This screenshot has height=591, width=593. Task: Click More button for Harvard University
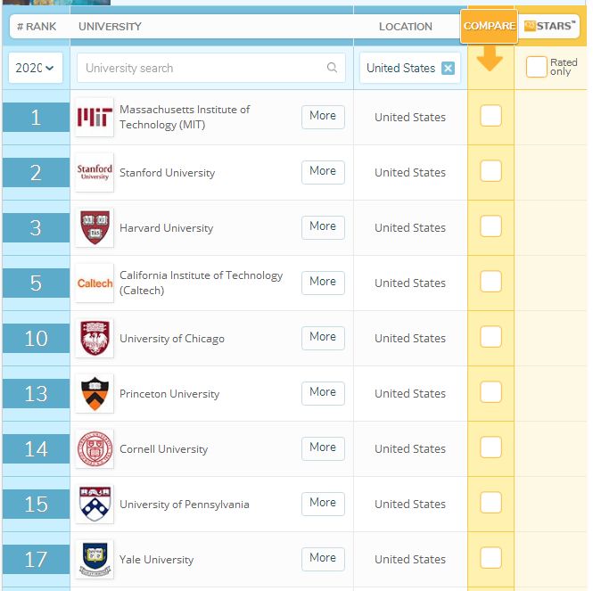click(323, 226)
